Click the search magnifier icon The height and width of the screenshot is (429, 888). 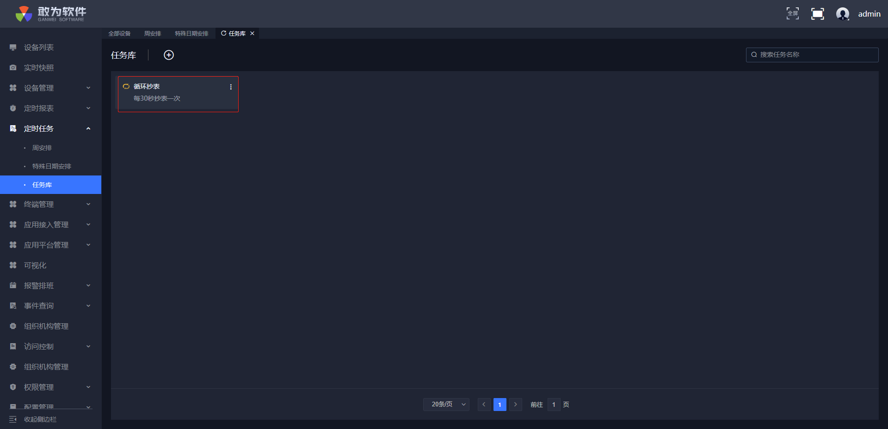(754, 54)
